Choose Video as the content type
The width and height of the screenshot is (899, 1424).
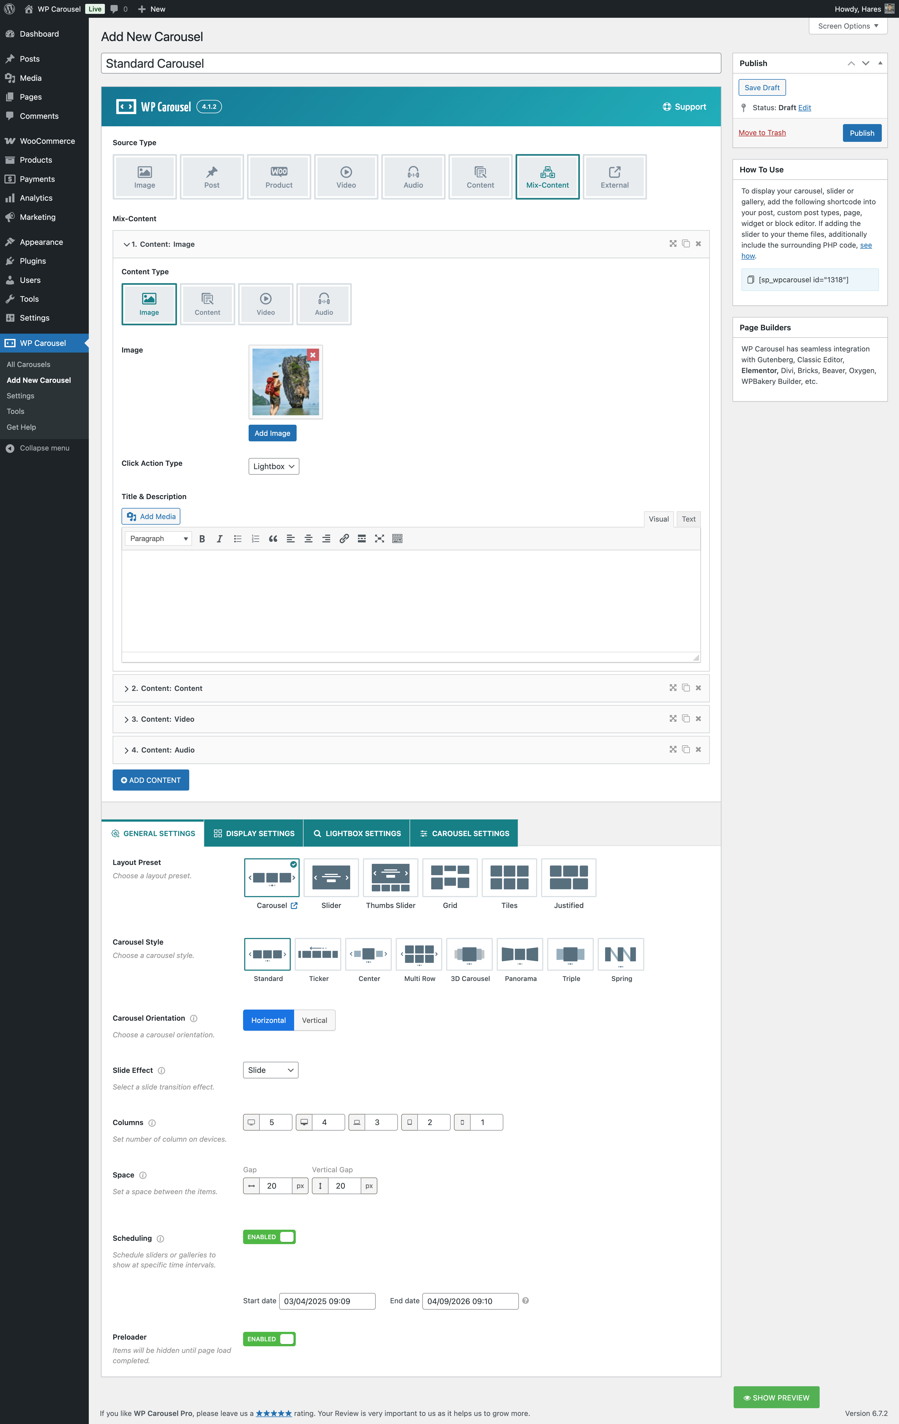coord(266,304)
